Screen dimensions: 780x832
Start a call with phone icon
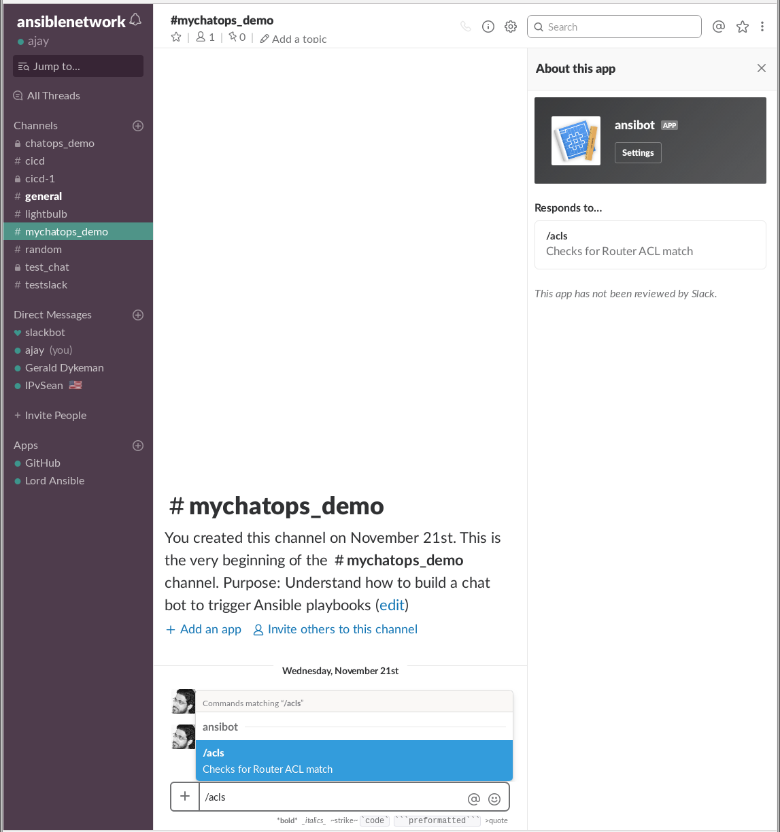click(x=465, y=27)
